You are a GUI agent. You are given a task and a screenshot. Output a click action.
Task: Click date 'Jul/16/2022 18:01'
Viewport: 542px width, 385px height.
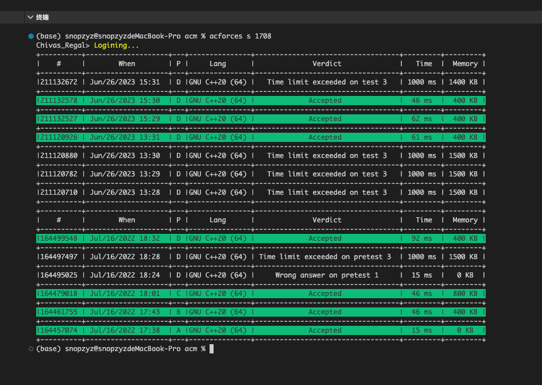tap(125, 293)
